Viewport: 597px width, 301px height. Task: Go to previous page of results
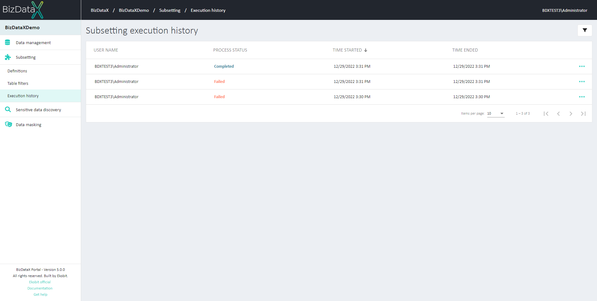pos(558,114)
